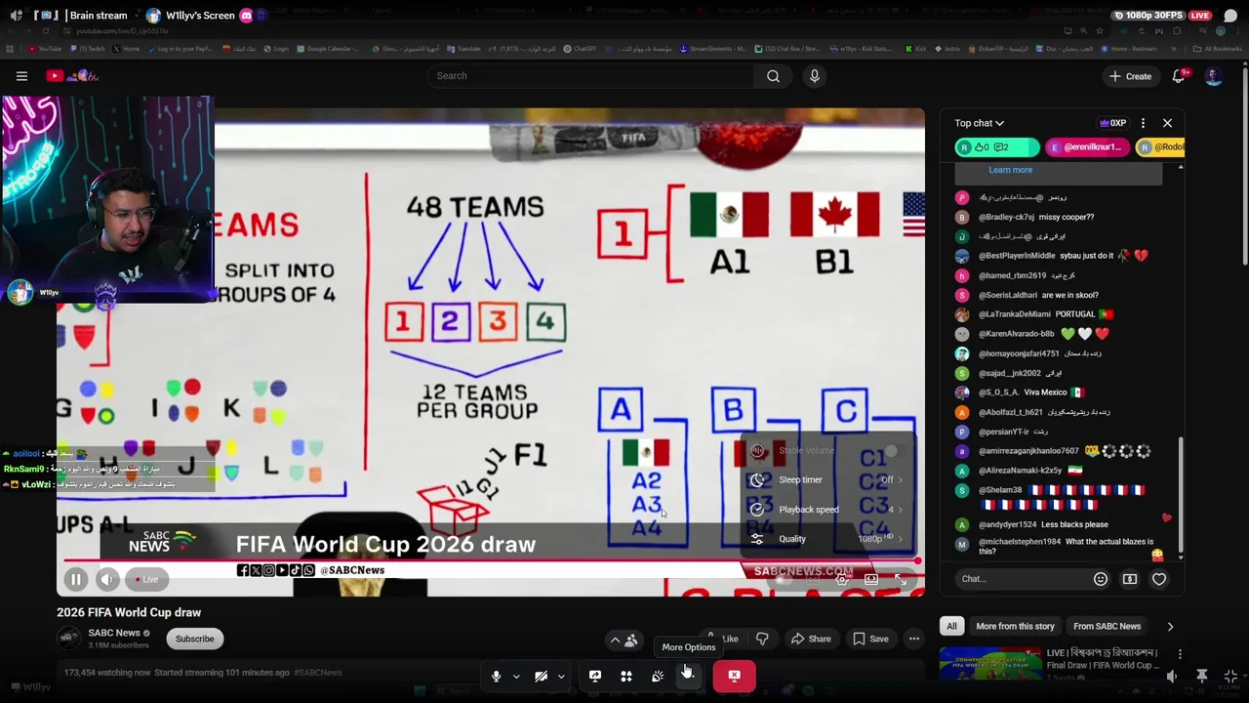The width and height of the screenshot is (1249, 703).
Task: Open the recommended Final Draw live thumbnail
Action: click(988, 663)
